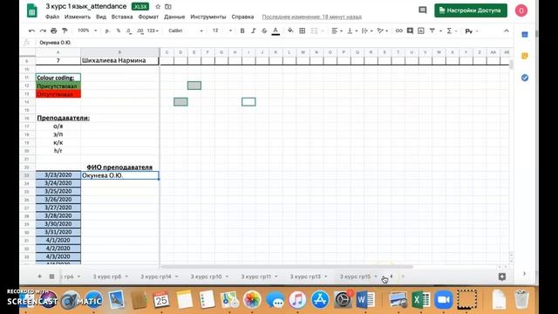Image resolution: width=558 pixels, height=314 pixels.
Task: Open text rotation dropdown
Action: (383, 31)
